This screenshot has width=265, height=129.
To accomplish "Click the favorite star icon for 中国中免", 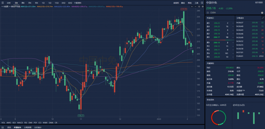I will point(262,12).
